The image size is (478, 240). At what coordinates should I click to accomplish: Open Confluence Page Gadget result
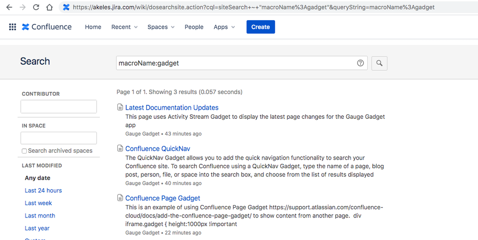click(x=163, y=198)
